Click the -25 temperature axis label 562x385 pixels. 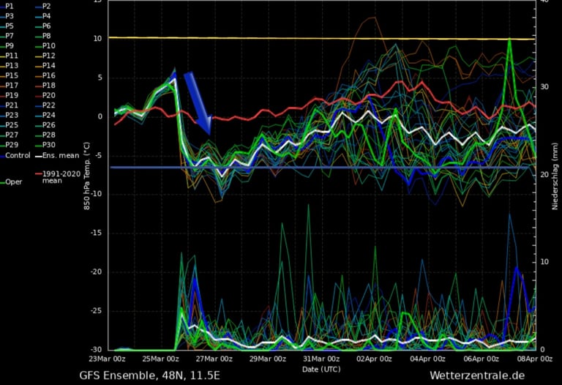[x=96, y=311]
